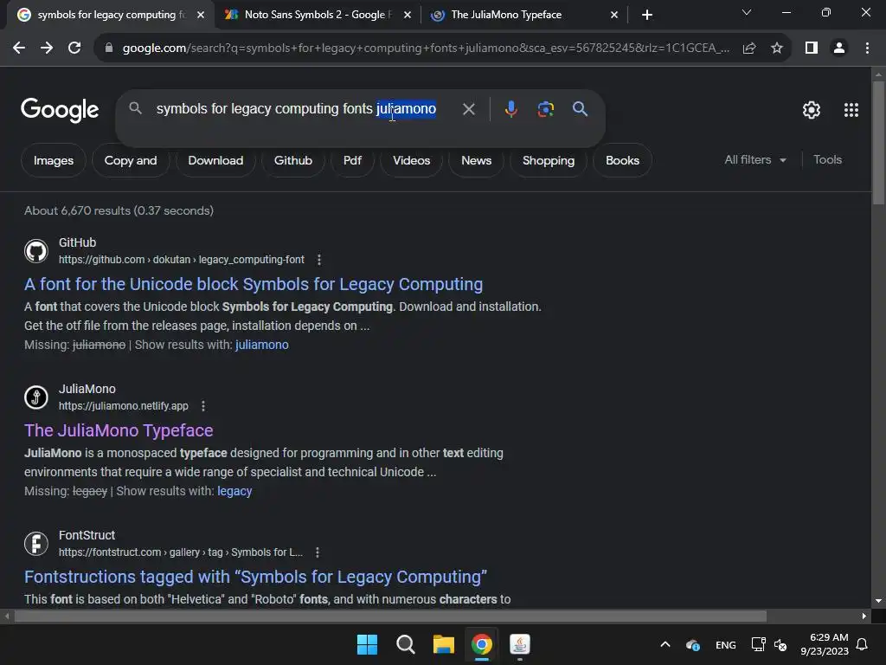Expand the tab search dropdown arrow

coord(747,12)
